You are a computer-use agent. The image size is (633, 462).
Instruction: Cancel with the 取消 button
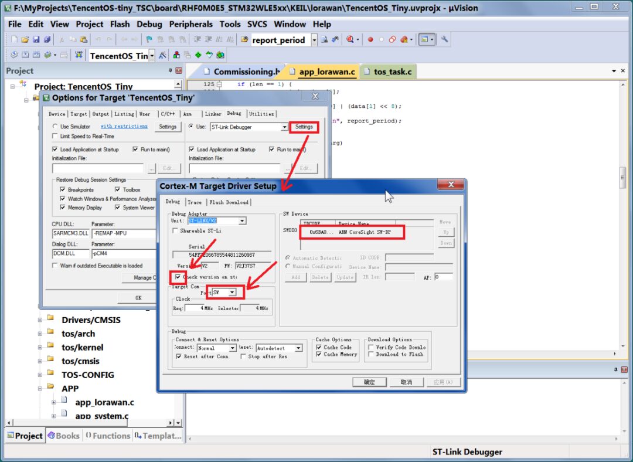pos(407,382)
